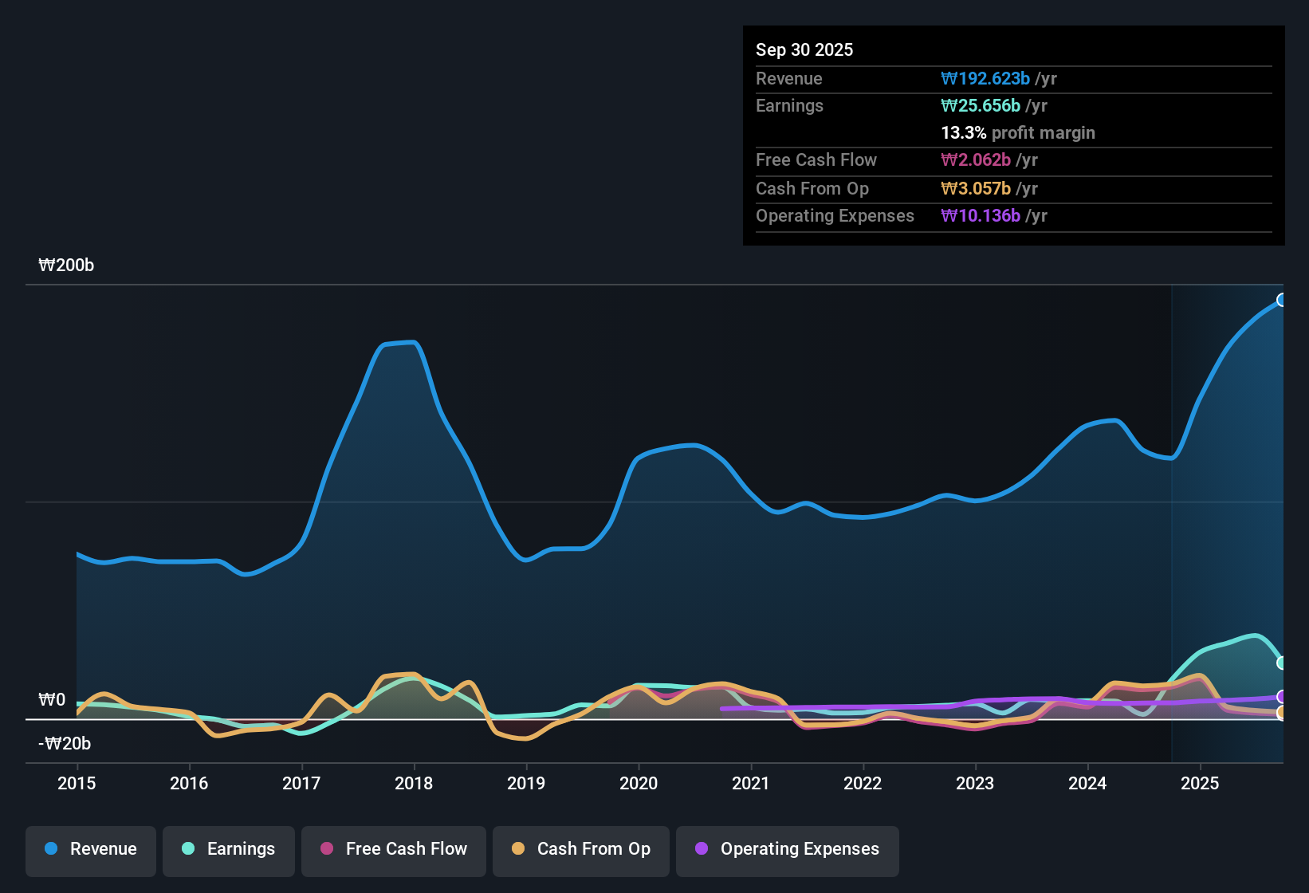Image resolution: width=1309 pixels, height=893 pixels.
Task: Open the Cash From Op legend entry
Action: (x=580, y=849)
